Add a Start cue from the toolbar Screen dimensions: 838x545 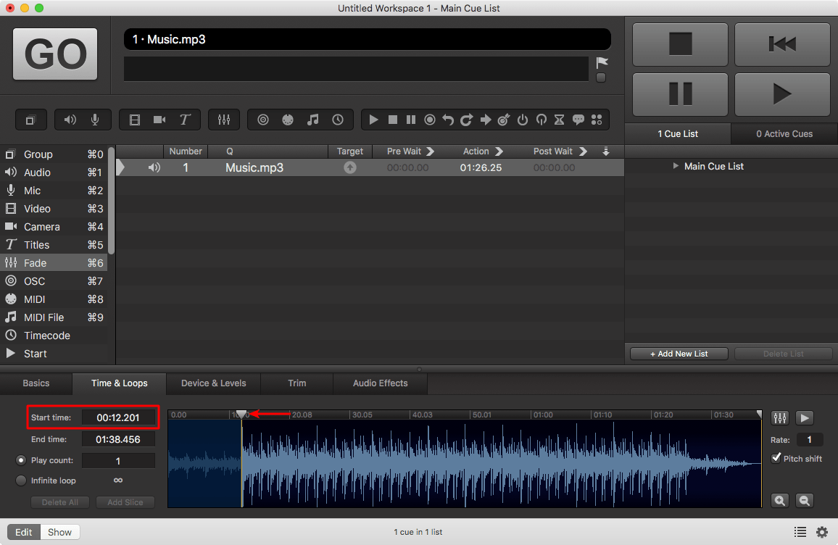click(373, 120)
